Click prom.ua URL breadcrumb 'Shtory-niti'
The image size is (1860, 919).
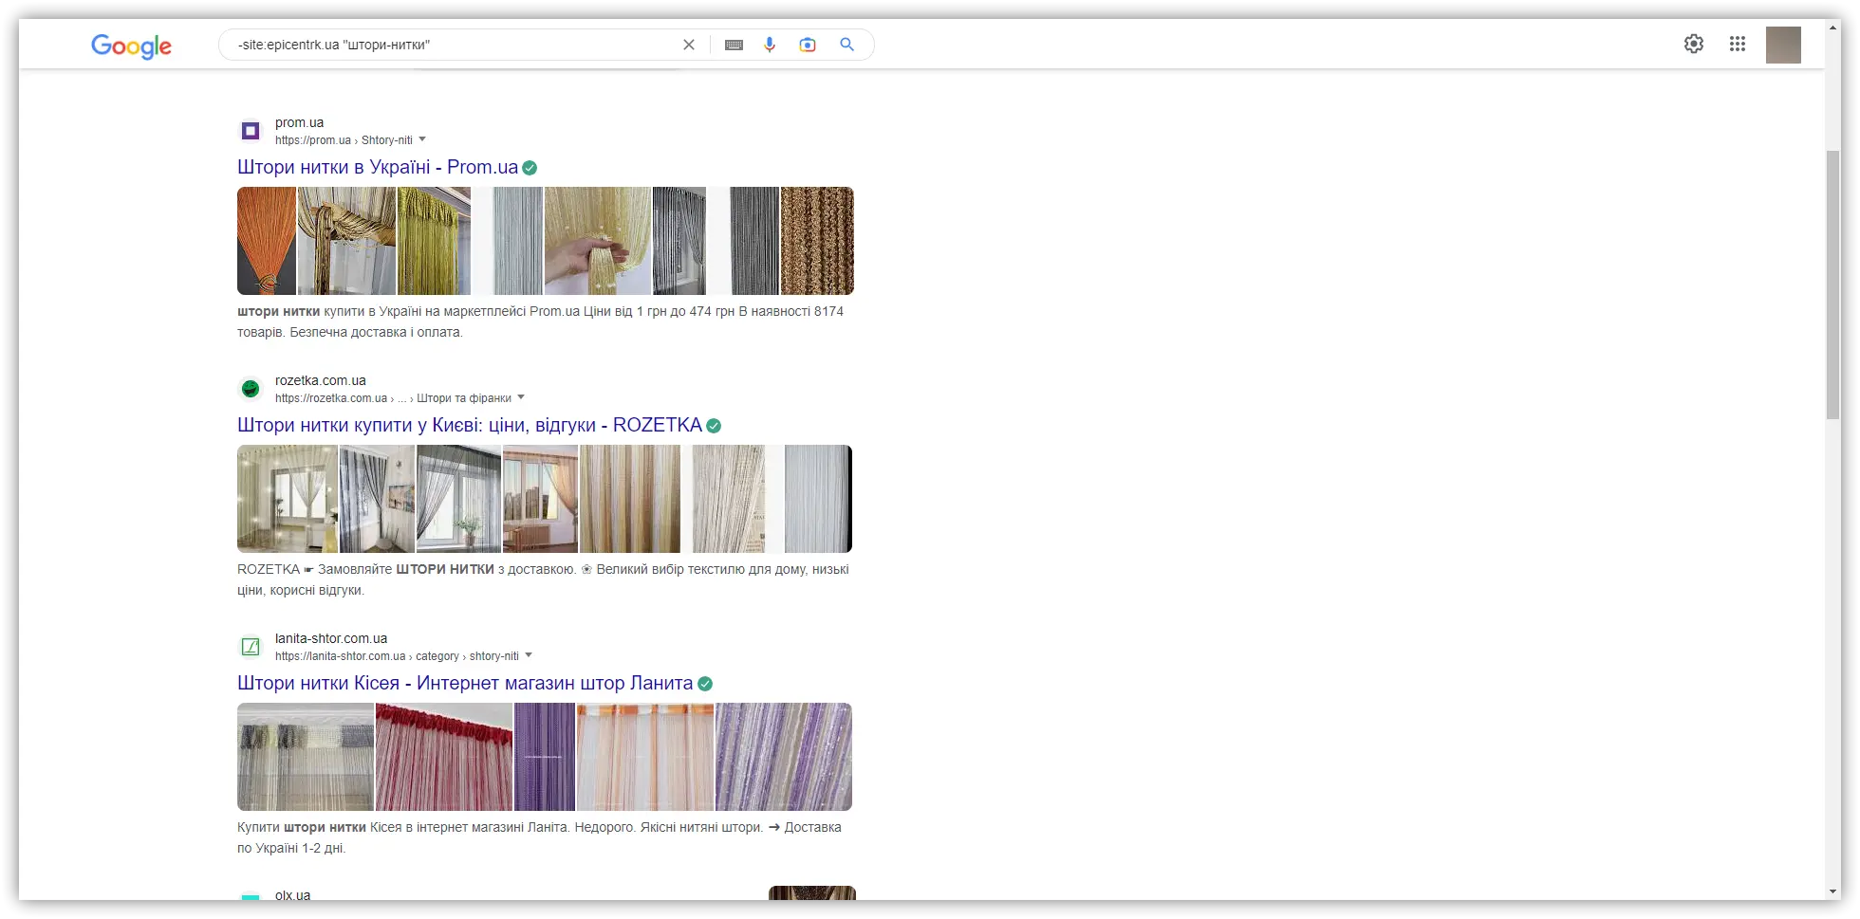pyautogui.click(x=386, y=140)
